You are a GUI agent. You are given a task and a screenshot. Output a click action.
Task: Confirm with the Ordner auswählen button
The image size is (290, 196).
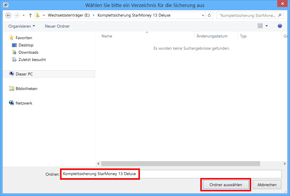pyautogui.click(x=226, y=185)
